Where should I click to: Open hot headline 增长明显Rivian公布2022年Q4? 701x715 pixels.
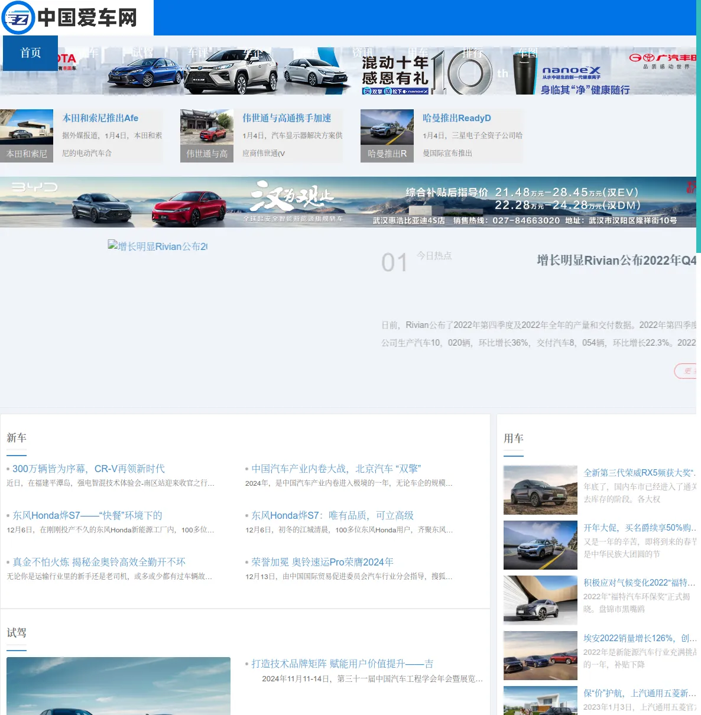tap(616, 261)
